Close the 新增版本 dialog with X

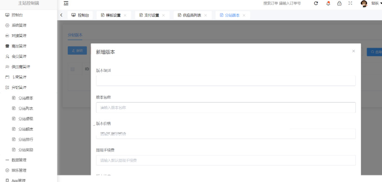pos(353,51)
